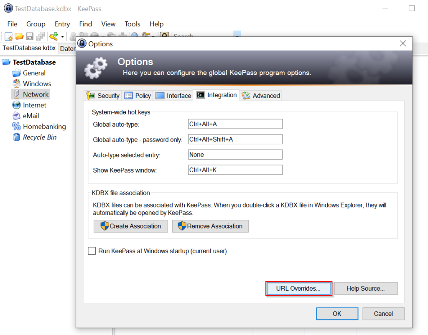The image size is (428, 335).
Task: Open the Entry menu
Action: pos(62,24)
